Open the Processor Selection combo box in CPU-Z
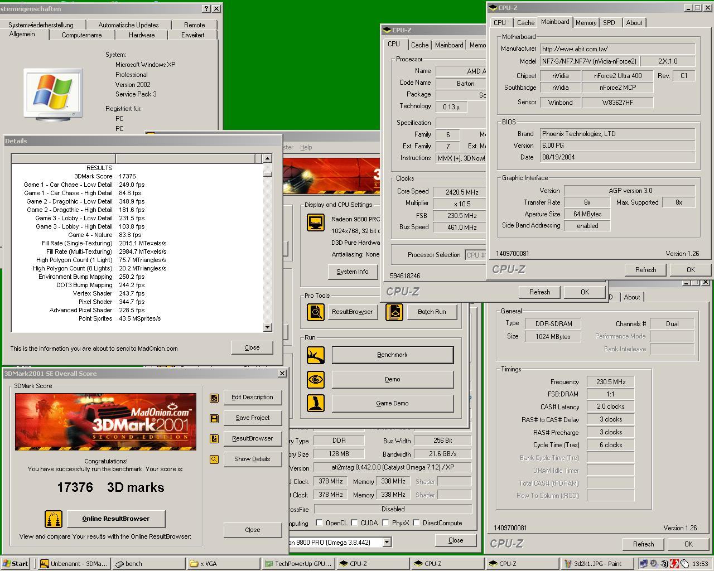Viewport: 714px width, 571px height. 475,255
